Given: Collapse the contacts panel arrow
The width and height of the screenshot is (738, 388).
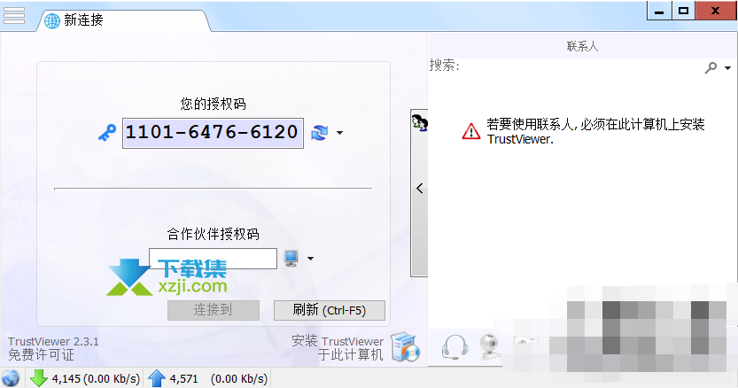Looking at the screenshot, I should click(x=419, y=189).
